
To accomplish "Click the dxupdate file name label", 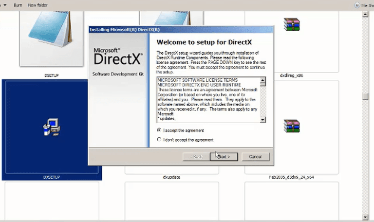I will 171,177.
